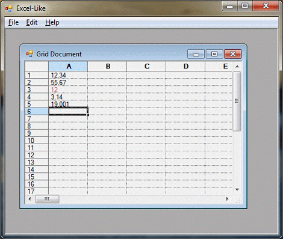The image size is (283, 239).
Task: Select the red cell with value 12
Action: tap(68, 89)
